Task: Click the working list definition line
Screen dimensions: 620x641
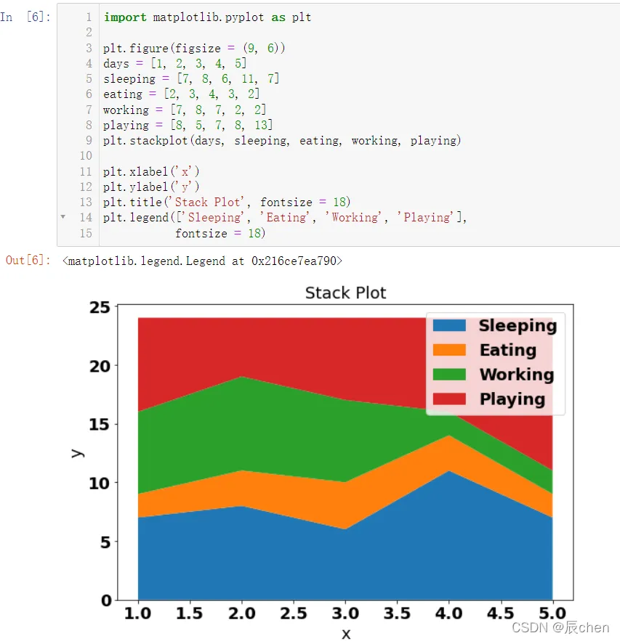Action: coord(185,110)
